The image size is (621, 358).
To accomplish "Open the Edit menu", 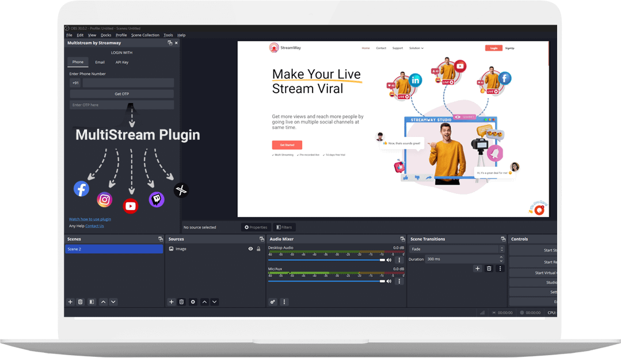I will coord(80,35).
